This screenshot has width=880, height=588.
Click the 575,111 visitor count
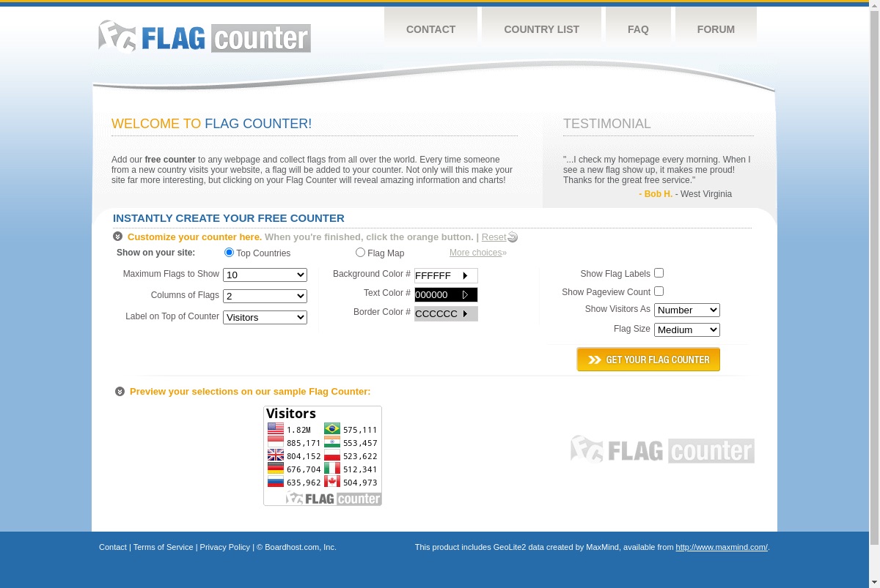point(360,430)
